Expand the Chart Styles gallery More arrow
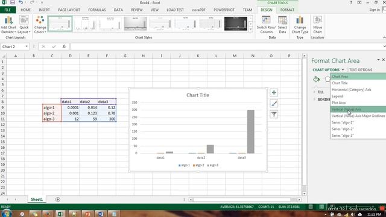Screen dimensions: 386x217 (251, 30)
